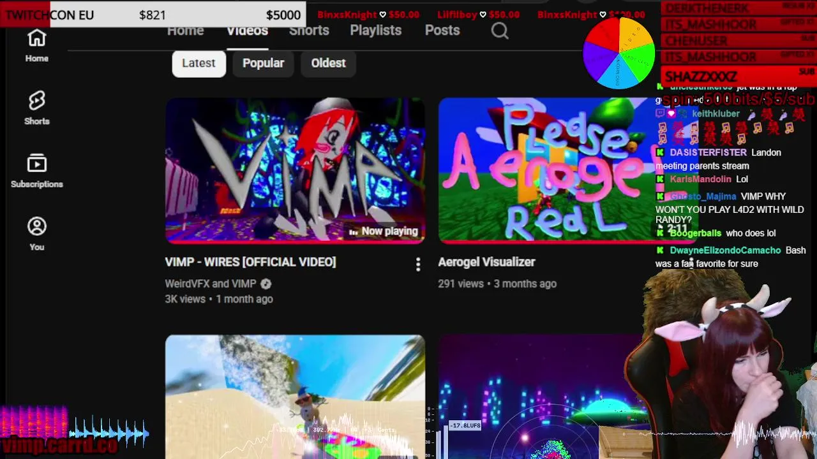
Task: Select the Videos tab
Action: (x=247, y=31)
